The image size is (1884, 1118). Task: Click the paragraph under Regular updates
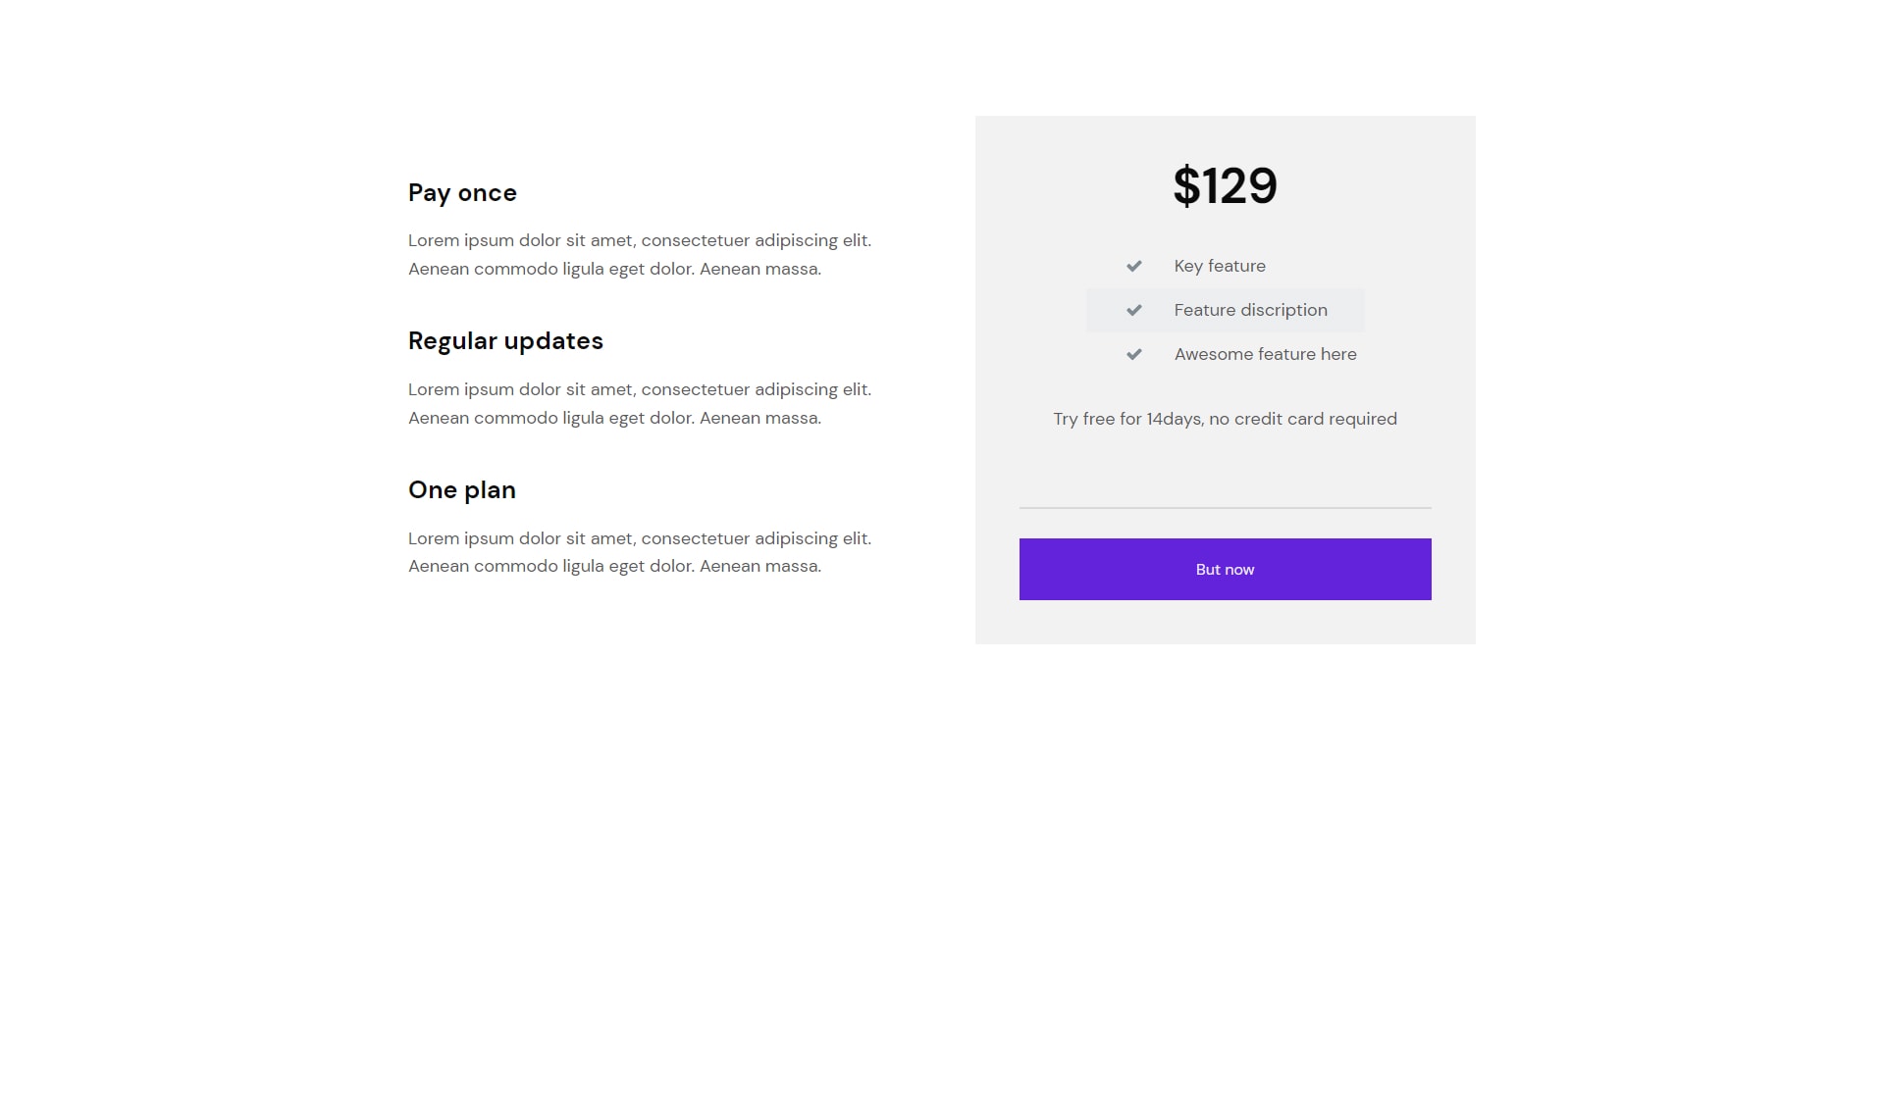coord(640,403)
